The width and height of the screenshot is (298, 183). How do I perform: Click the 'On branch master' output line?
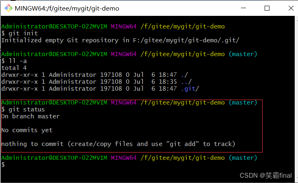(31, 116)
